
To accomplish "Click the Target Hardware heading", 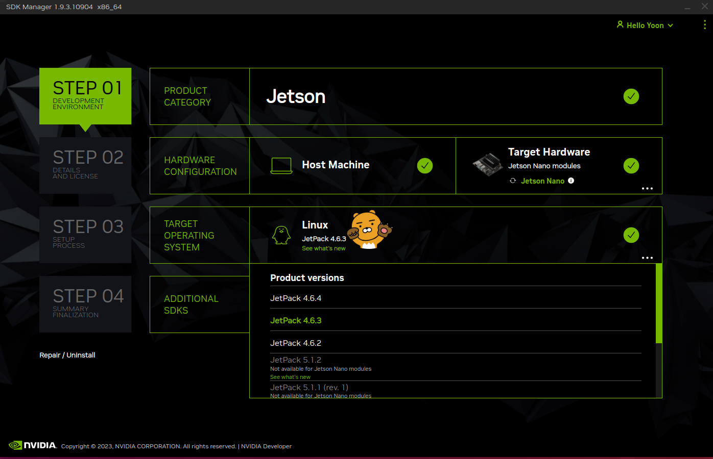I will pyautogui.click(x=549, y=152).
